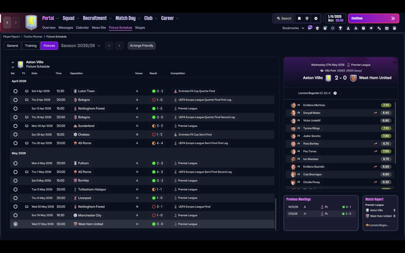Click the Arrange Friendly button
The width and height of the screenshot is (405, 253).
coord(141,46)
